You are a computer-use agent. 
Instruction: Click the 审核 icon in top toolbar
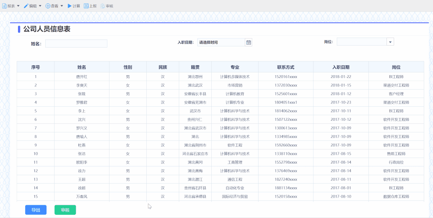pos(103,6)
